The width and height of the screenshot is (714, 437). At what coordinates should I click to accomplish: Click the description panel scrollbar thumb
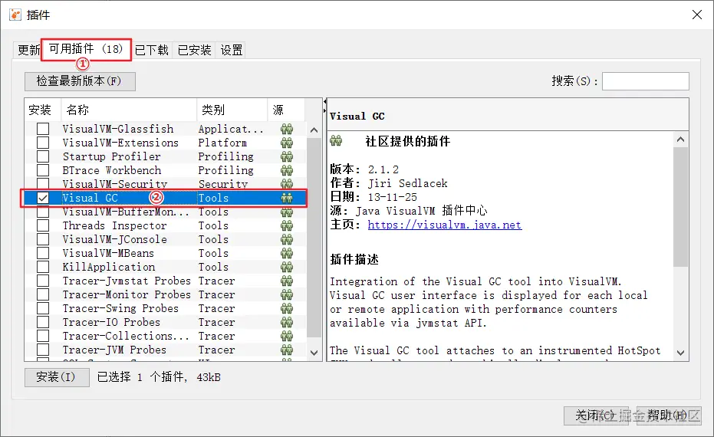pyautogui.click(x=681, y=207)
